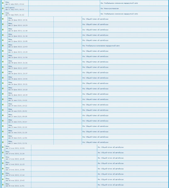Screen dimensions: 169x188
Task: Select the date text '07 фев 2019'
Action: coord(16,68)
